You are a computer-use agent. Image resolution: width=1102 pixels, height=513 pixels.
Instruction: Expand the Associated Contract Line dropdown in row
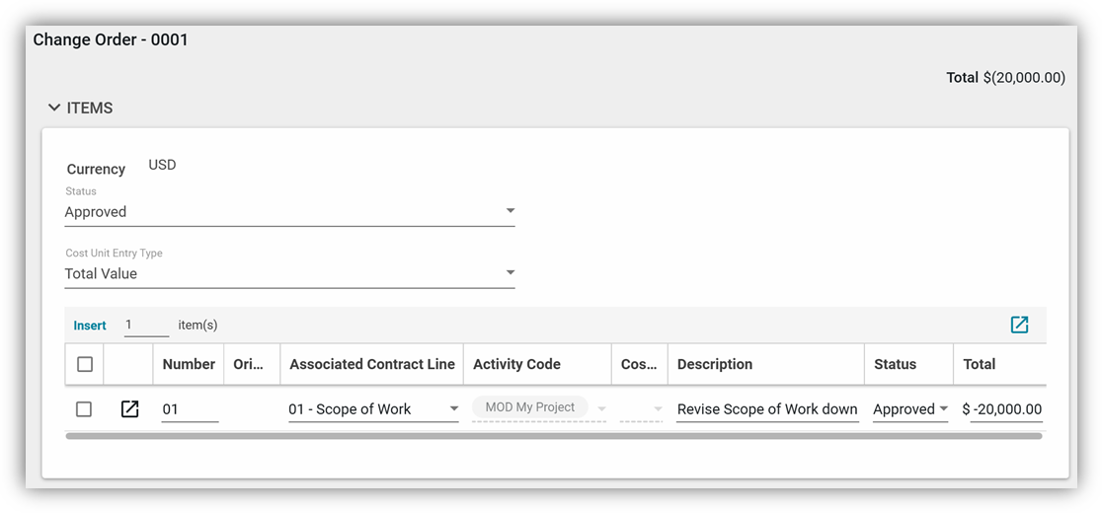tap(453, 409)
